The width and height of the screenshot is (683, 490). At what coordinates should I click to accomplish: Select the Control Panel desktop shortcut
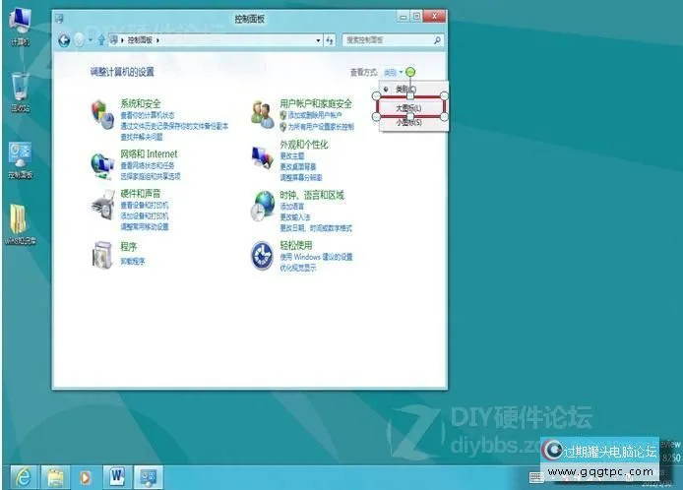coord(20,160)
